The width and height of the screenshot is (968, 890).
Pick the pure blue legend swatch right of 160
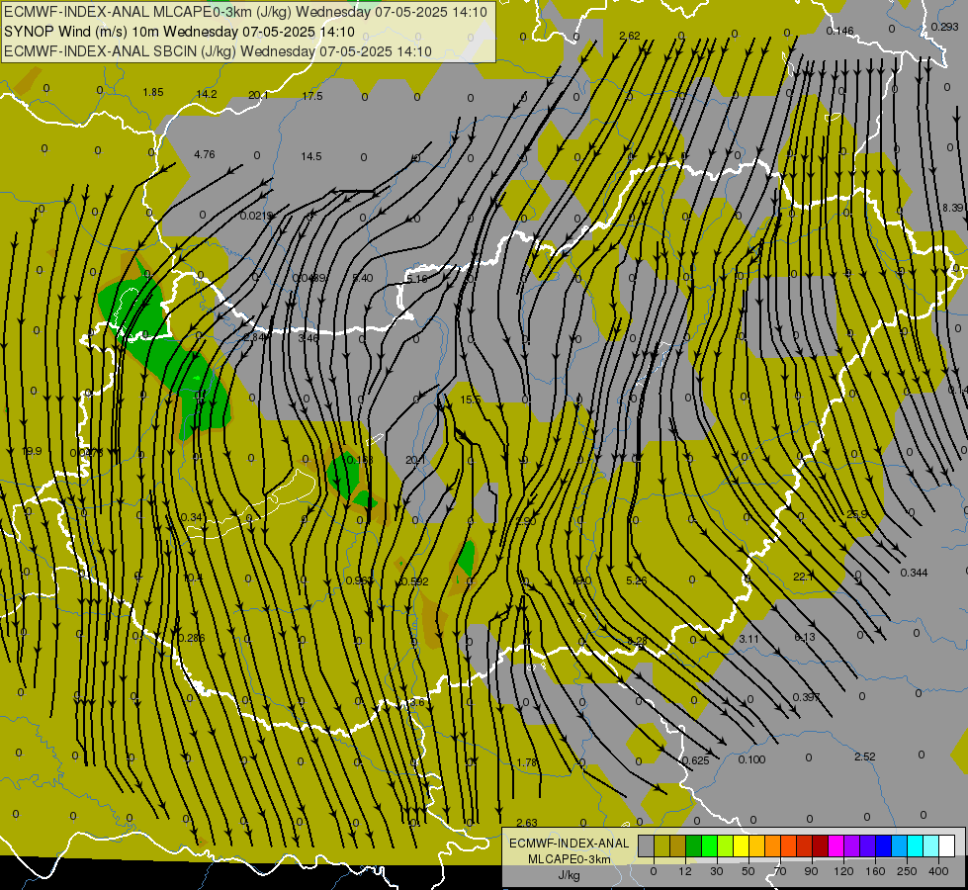pyautogui.click(x=883, y=846)
